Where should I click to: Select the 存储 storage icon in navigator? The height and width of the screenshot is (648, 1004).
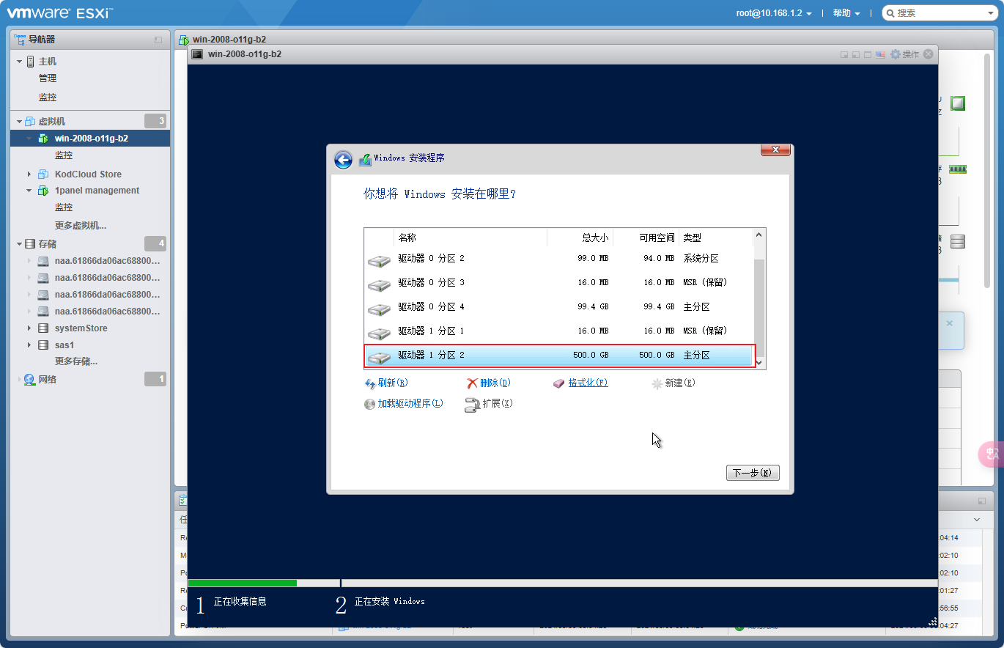[x=30, y=244]
